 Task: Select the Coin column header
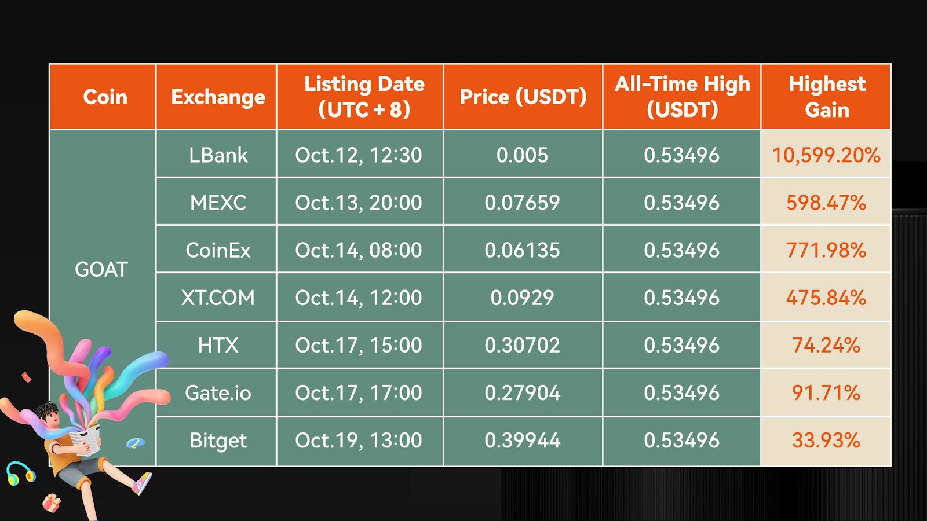pos(103,97)
